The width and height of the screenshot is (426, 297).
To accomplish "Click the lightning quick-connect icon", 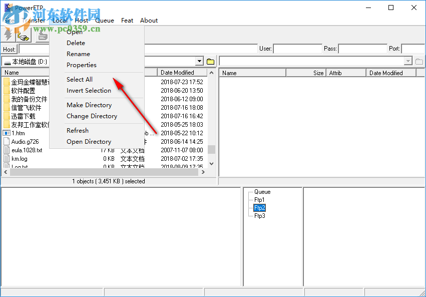I will point(8,36).
